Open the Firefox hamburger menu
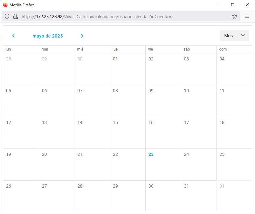255x214 pixels. [x=247, y=16]
